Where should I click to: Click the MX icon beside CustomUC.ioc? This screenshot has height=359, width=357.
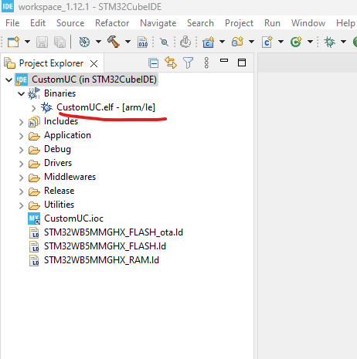[34, 218]
